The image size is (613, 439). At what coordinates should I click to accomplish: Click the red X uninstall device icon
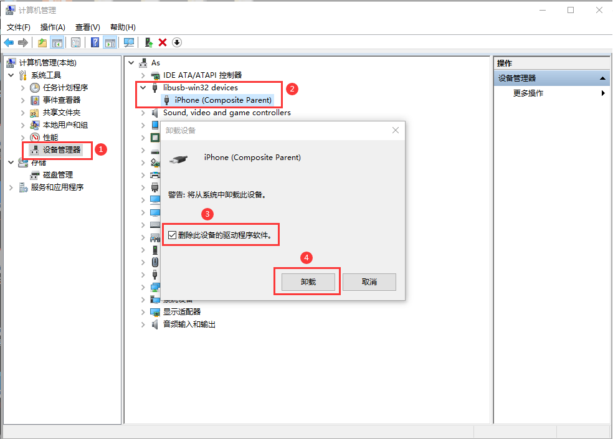pyautogui.click(x=163, y=42)
